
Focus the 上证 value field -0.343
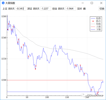[21, 9]
